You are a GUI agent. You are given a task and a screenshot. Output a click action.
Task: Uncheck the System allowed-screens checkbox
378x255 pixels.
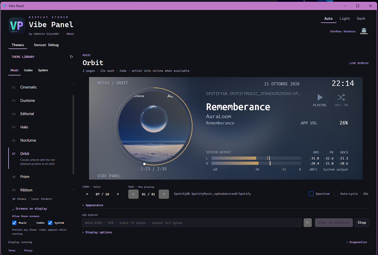(x=50, y=223)
